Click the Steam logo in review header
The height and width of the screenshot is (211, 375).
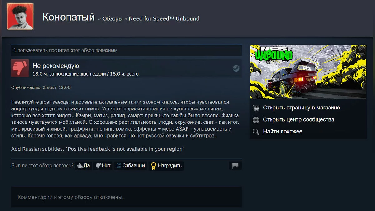[236, 68]
